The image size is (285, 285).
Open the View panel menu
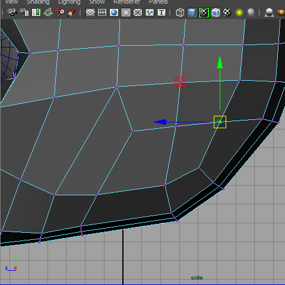(x=11, y=2)
